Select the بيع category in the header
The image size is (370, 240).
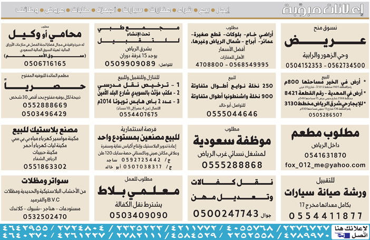click(204, 10)
